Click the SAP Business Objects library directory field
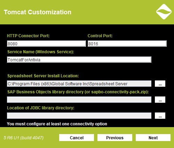Viewport: 174px width, 148px height. click(x=79, y=100)
